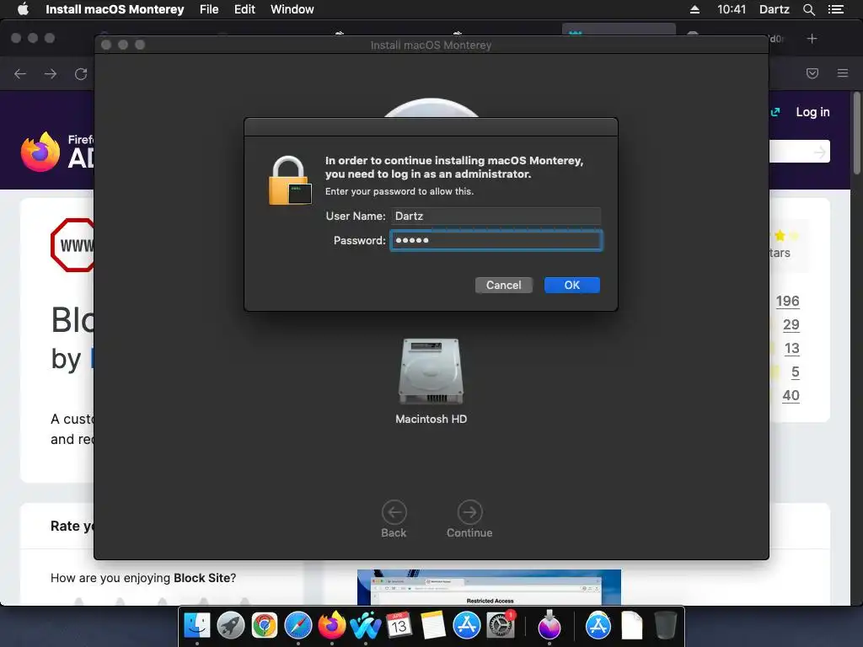The height and width of the screenshot is (647, 863).
Task: Open Notification Center list icon
Action: pos(835,9)
